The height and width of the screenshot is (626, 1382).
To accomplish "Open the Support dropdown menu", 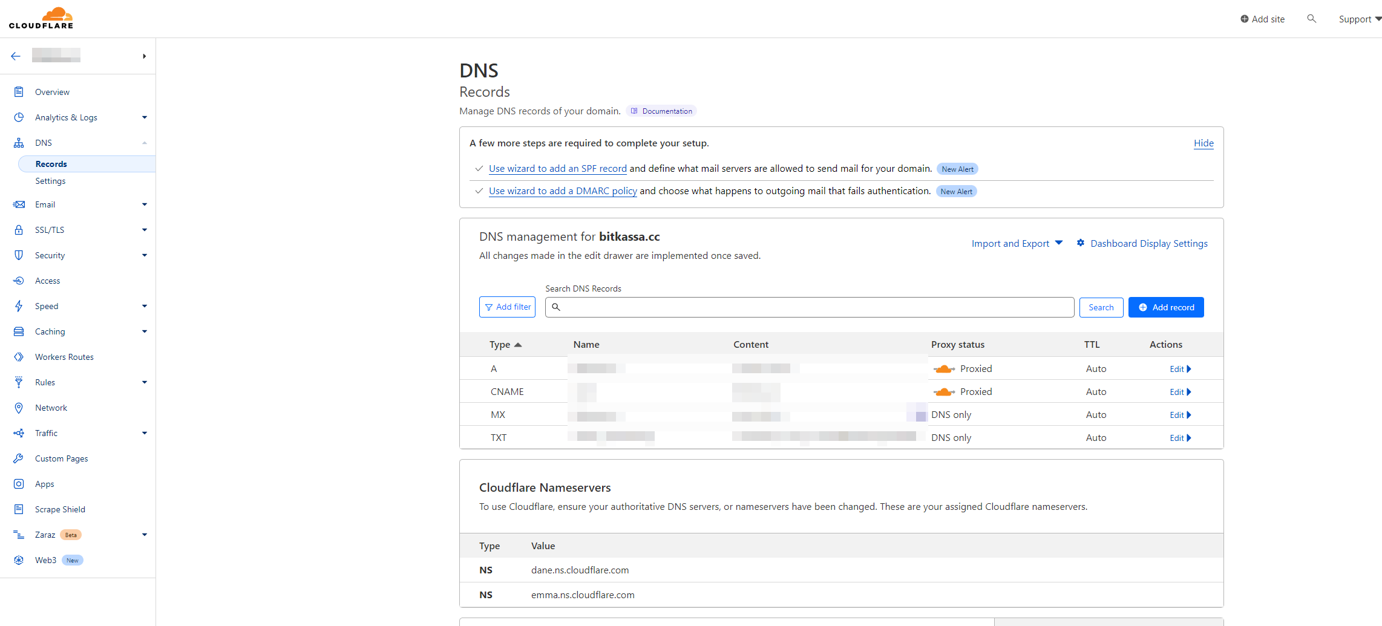I will coord(1359,19).
